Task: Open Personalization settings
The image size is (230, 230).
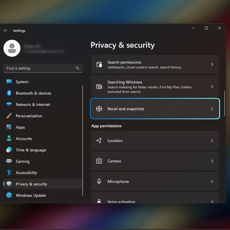Action: point(43,116)
